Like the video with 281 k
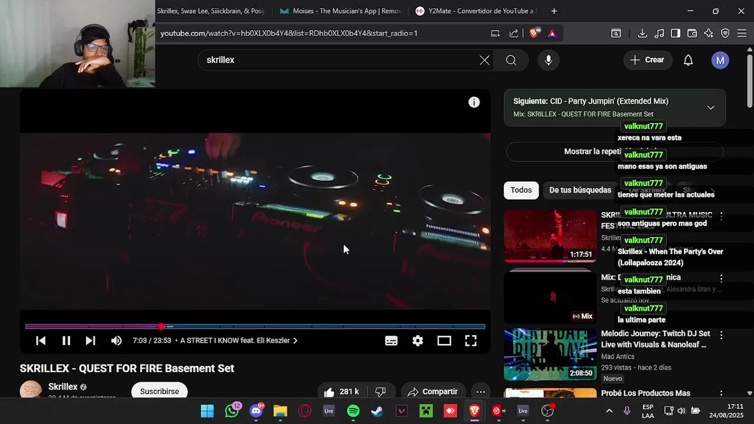 coord(341,392)
